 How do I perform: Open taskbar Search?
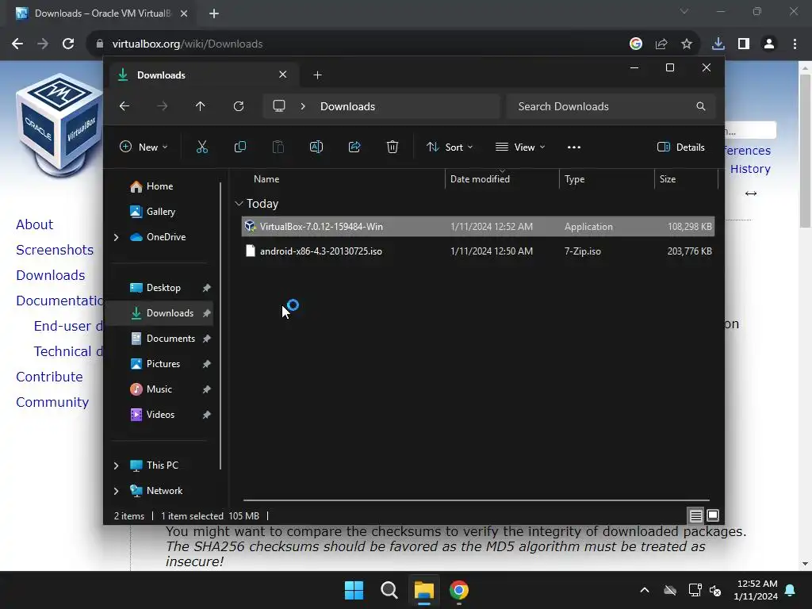(389, 590)
